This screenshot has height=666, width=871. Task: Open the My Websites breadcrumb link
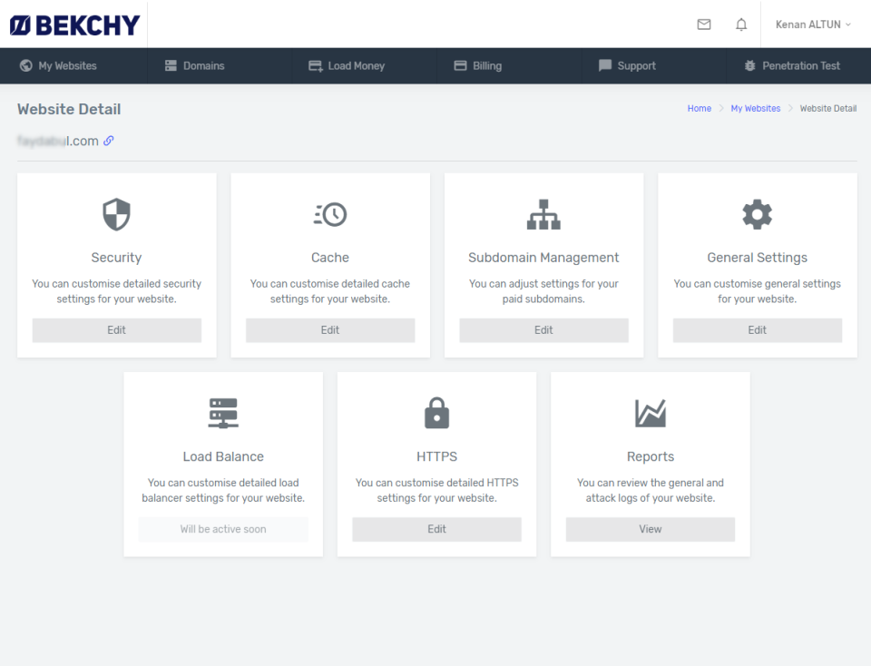point(755,108)
